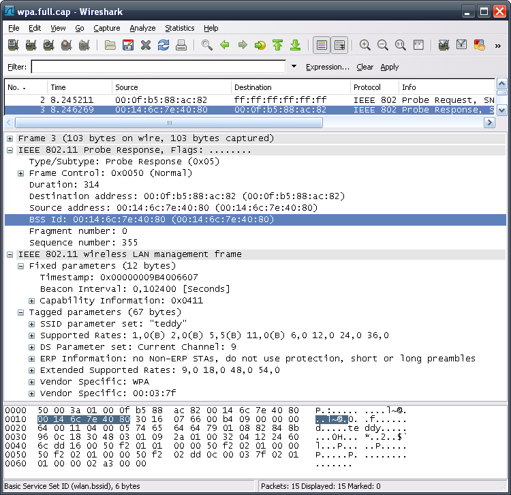Screen dimensions: 511x495
Task: Expand Capability Information 0x0411 node
Action: pyautogui.click(x=31, y=301)
